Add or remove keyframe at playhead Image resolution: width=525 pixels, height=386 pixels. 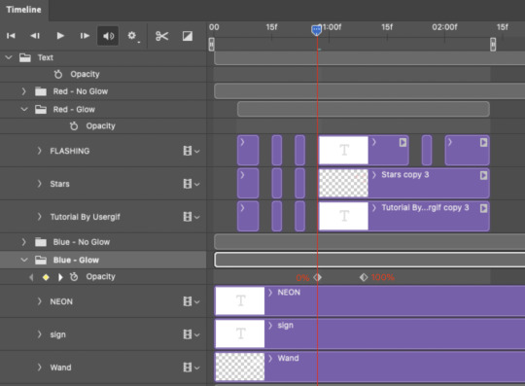tap(46, 277)
